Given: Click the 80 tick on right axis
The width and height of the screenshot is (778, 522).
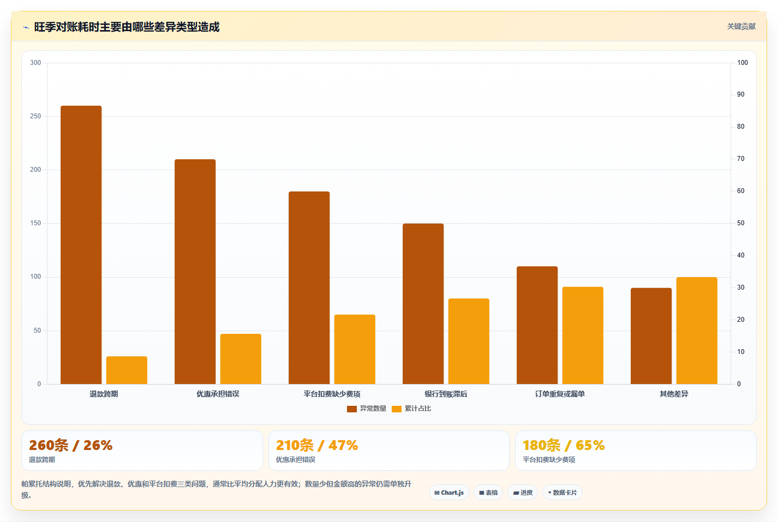Looking at the screenshot, I should coord(741,127).
